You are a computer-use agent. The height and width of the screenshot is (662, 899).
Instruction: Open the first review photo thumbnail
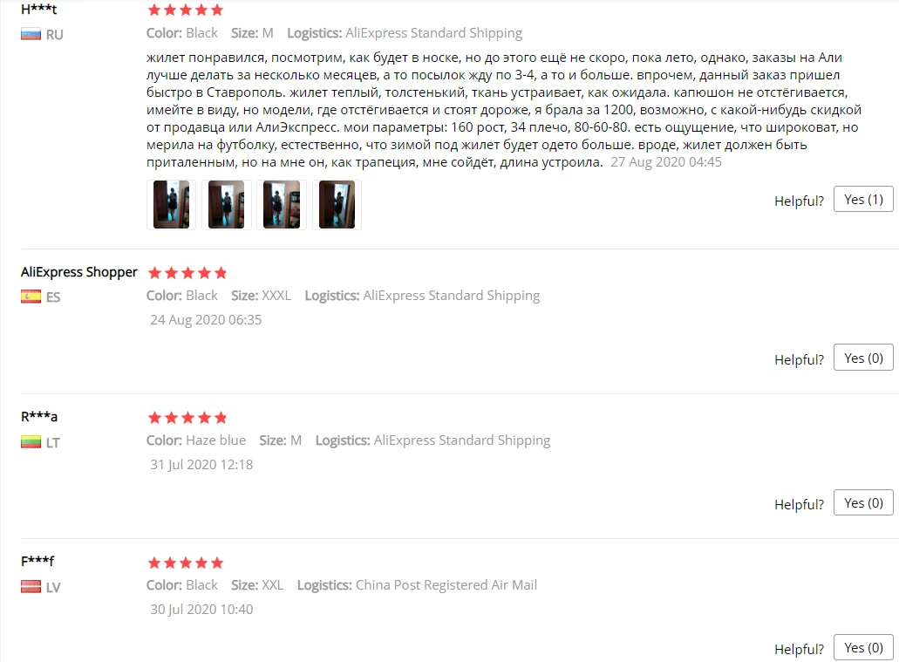click(x=171, y=205)
